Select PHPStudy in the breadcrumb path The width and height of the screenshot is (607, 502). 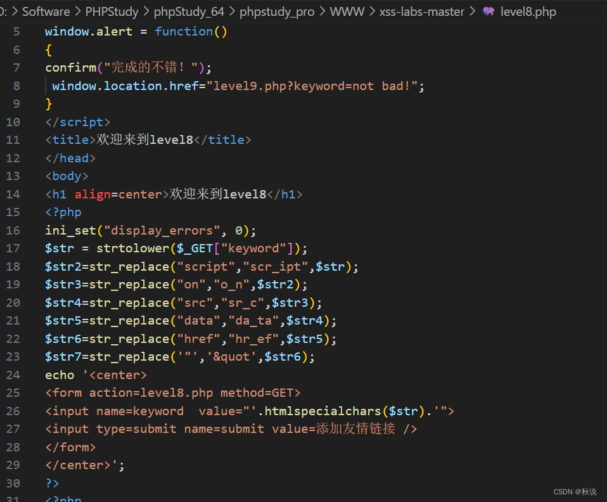(x=112, y=11)
